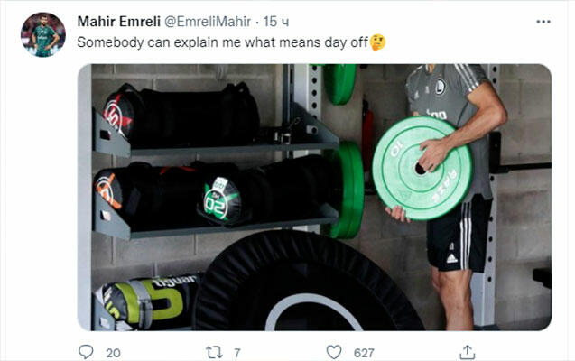Open the @EmreliMahir handle link

(x=208, y=22)
